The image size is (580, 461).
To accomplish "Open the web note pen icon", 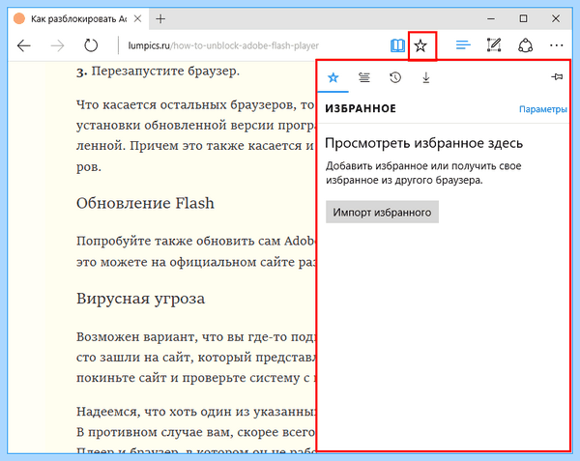I will point(494,45).
